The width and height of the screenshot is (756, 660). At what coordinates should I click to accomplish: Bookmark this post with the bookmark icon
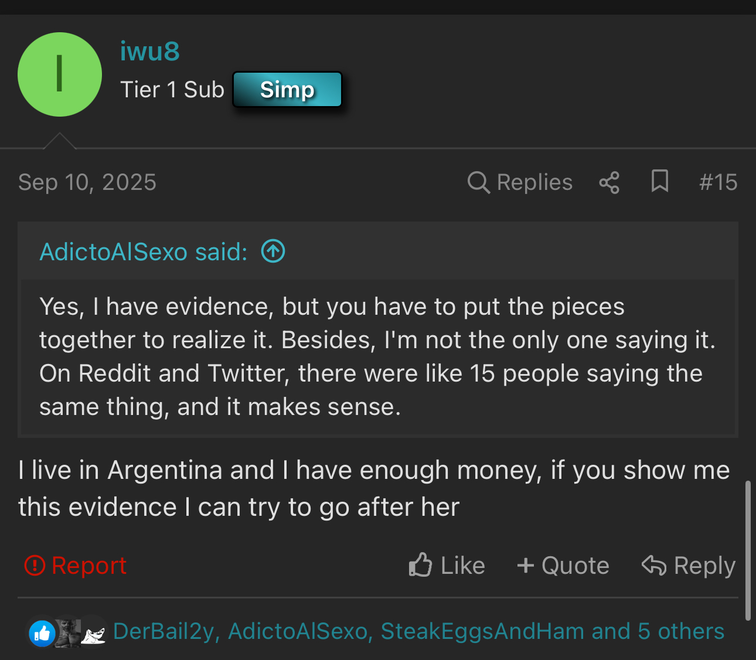tap(660, 181)
